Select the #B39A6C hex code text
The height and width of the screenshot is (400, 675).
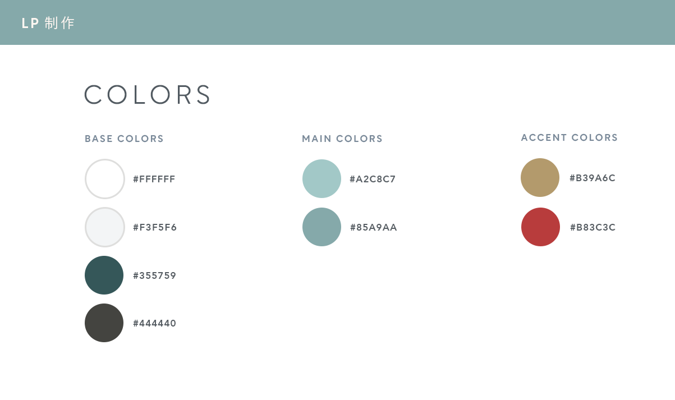click(593, 178)
